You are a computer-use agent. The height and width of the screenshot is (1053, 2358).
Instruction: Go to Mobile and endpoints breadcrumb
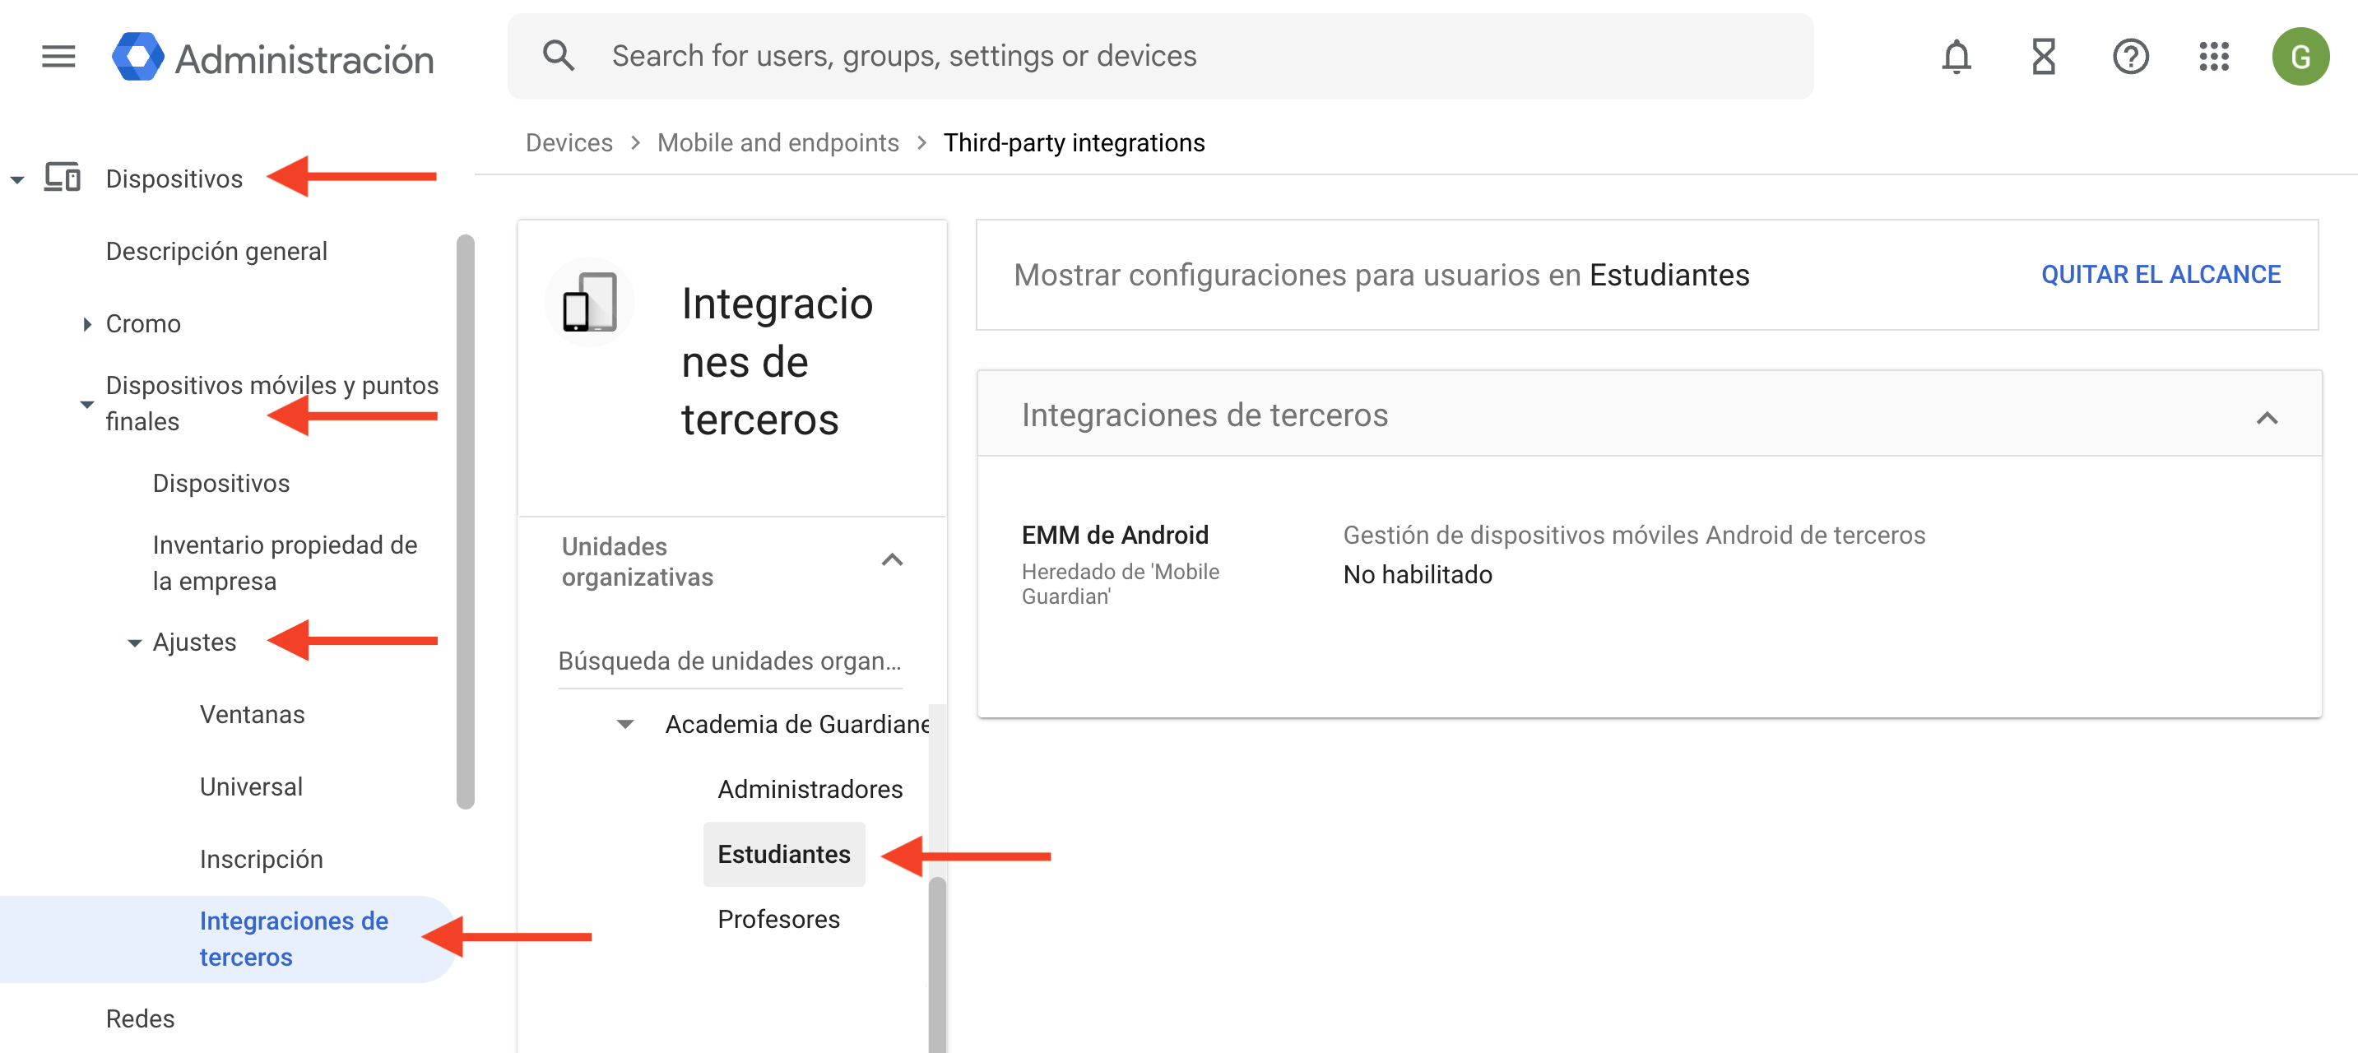[777, 143]
